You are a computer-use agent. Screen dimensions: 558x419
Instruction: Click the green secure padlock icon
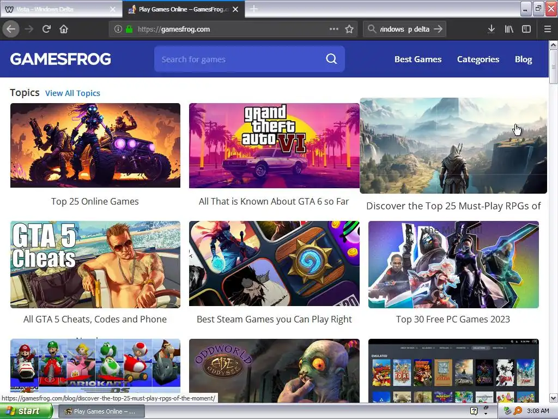click(x=129, y=29)
